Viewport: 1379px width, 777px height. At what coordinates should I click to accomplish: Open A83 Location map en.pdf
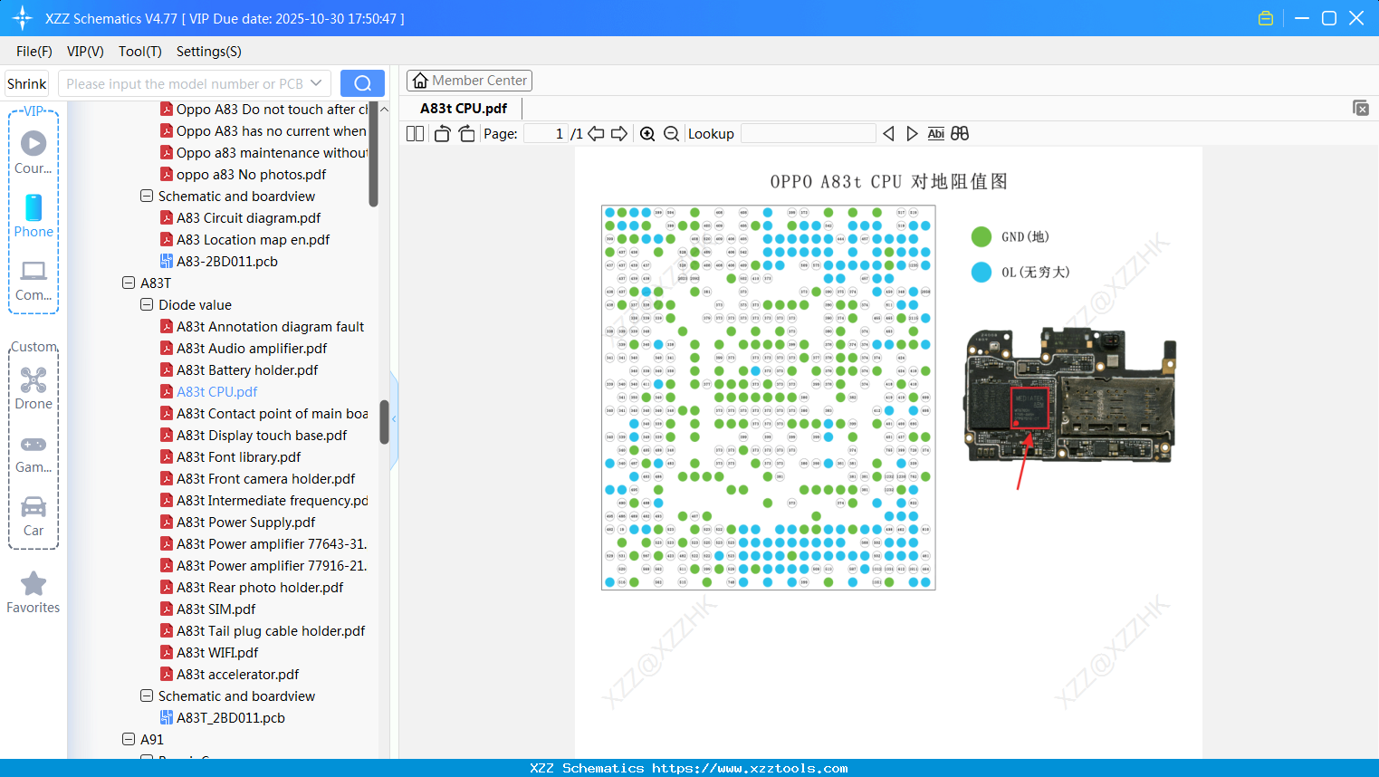(253, 239)
